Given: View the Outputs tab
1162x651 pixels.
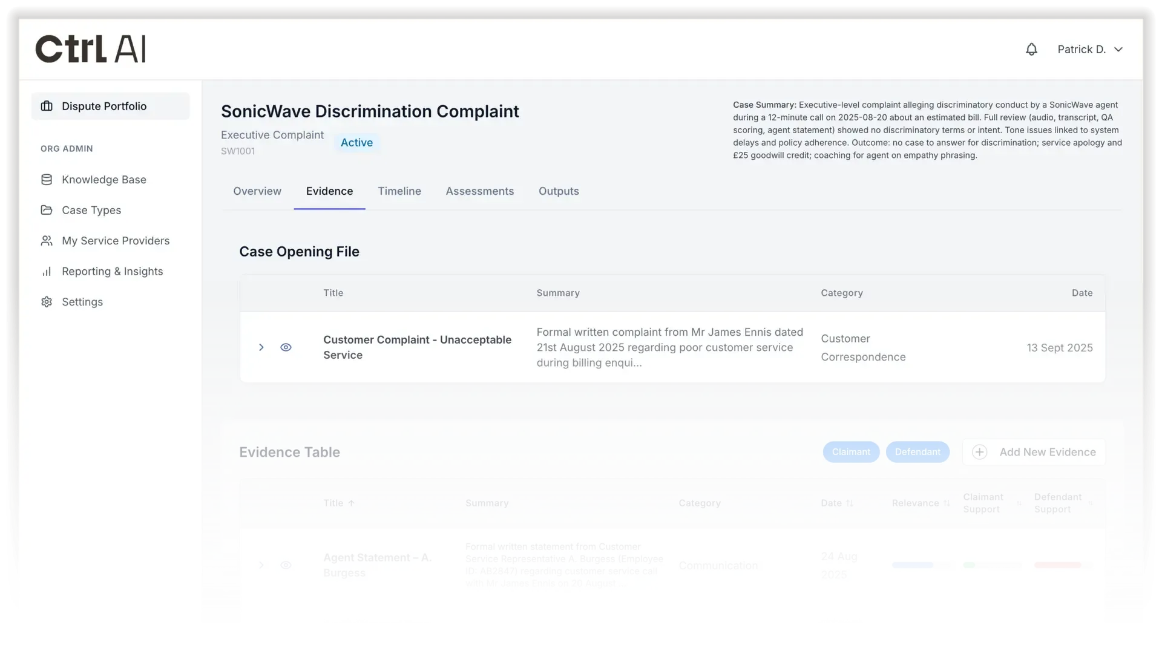Looking at the screenshot, I should [x=559, y=191].
